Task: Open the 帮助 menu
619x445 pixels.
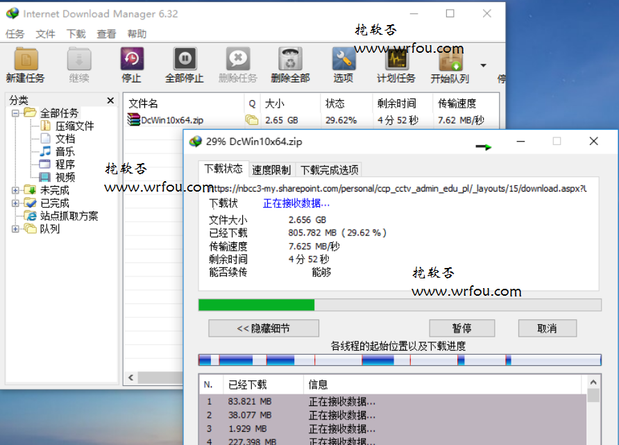Action: pyautogui.click(x=137, y=34)
